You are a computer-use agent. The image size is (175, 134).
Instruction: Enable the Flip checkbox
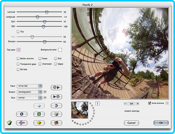pos(18,31)
